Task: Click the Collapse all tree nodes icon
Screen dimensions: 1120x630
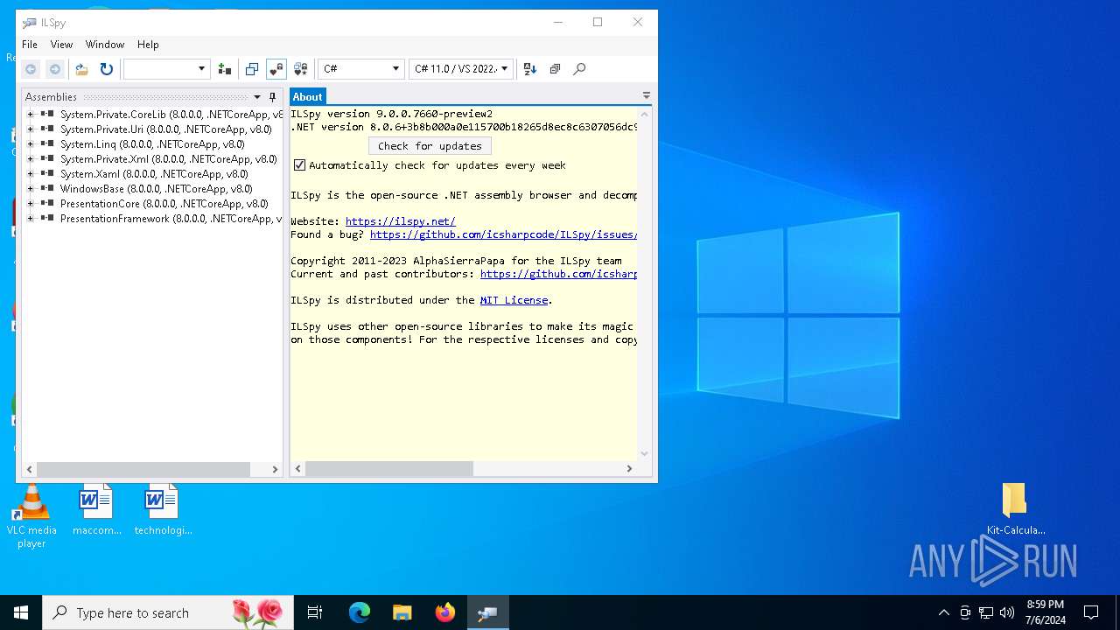Action: click(x=555, y=69)
